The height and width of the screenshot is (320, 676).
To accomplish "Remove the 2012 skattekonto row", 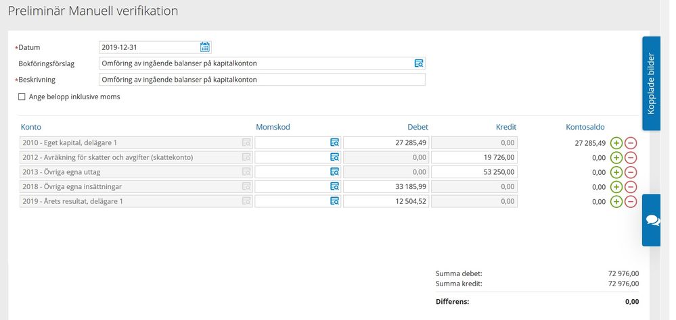I will click(x=631, y=158).
